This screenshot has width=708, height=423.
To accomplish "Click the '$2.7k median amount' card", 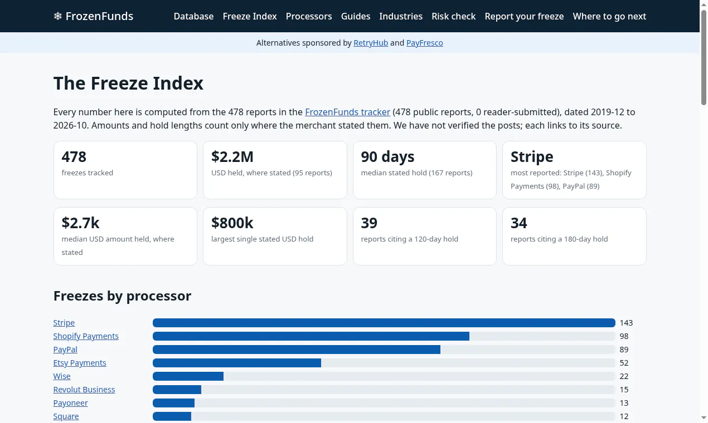I will [125, 236].
